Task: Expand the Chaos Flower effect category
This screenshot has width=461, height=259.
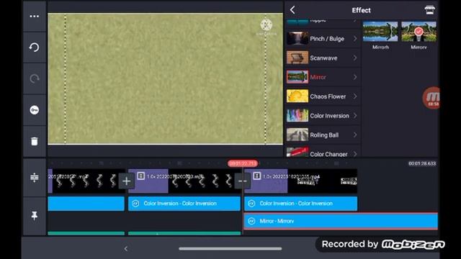Action: pyautogui.click(x=355, y=96)
